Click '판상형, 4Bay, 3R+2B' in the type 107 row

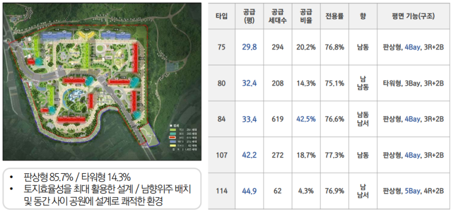[413, 155]
